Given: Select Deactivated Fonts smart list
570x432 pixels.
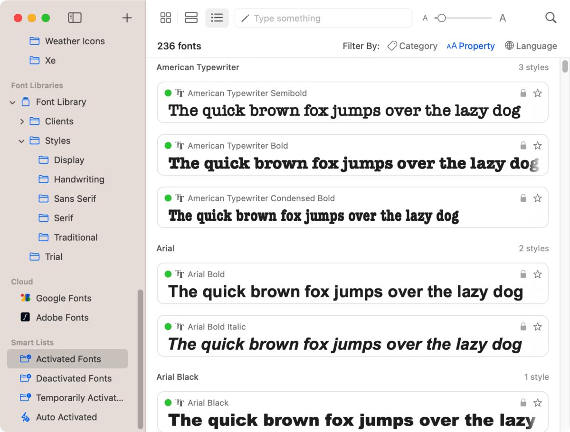Looking at the screenshot, I should click(x=66, y=378).
